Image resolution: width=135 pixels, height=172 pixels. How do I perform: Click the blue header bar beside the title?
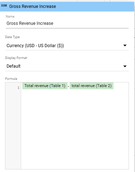(94, 6)
